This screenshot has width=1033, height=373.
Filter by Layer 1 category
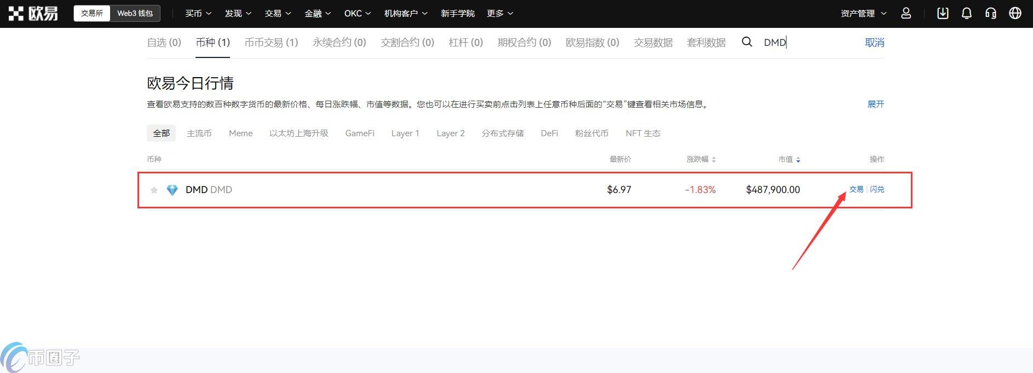pyautogui.click(x=405, y=133)
